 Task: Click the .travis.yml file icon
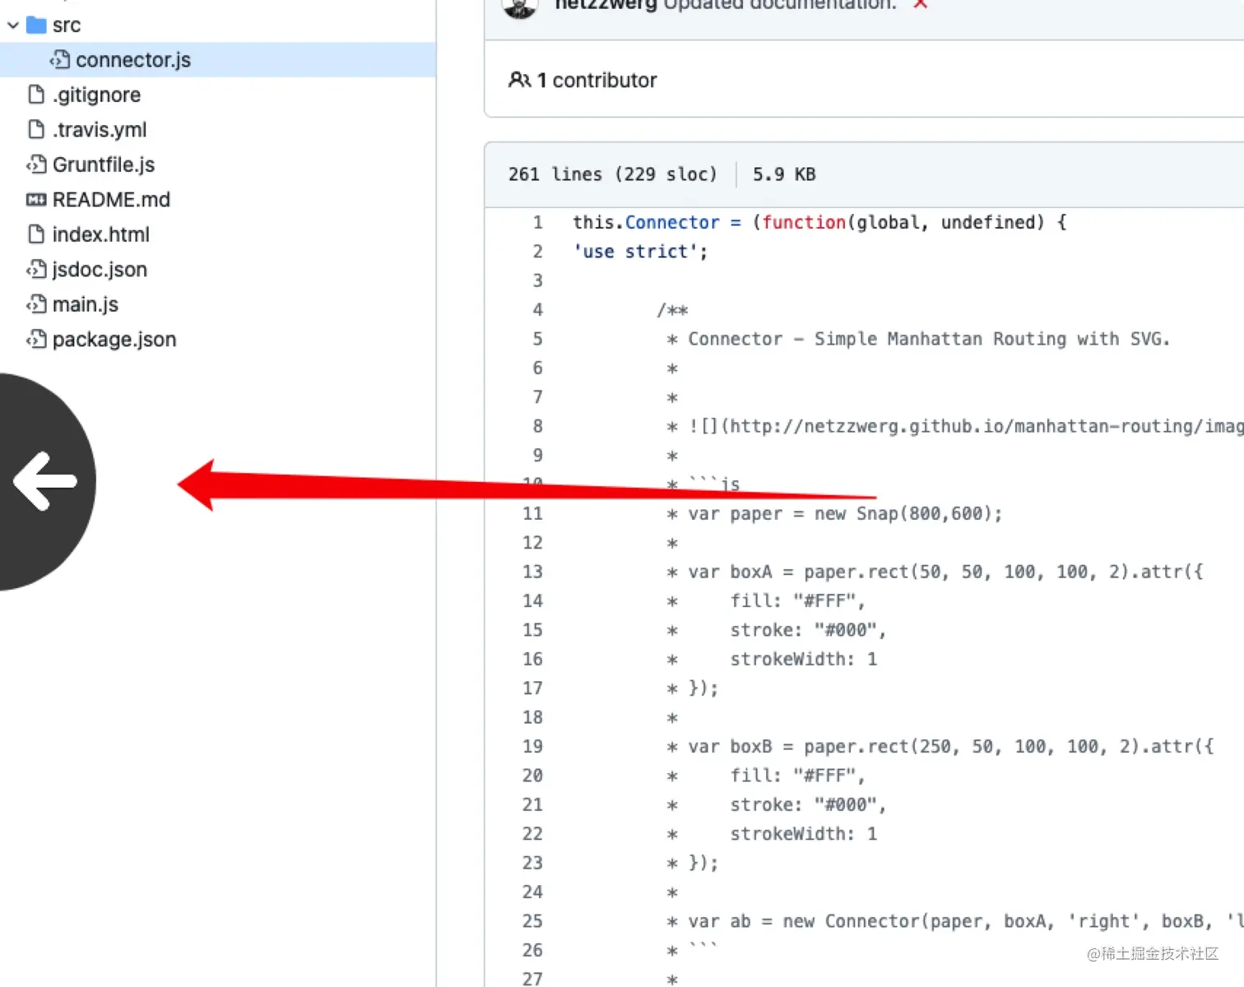(x=36, y=129)
